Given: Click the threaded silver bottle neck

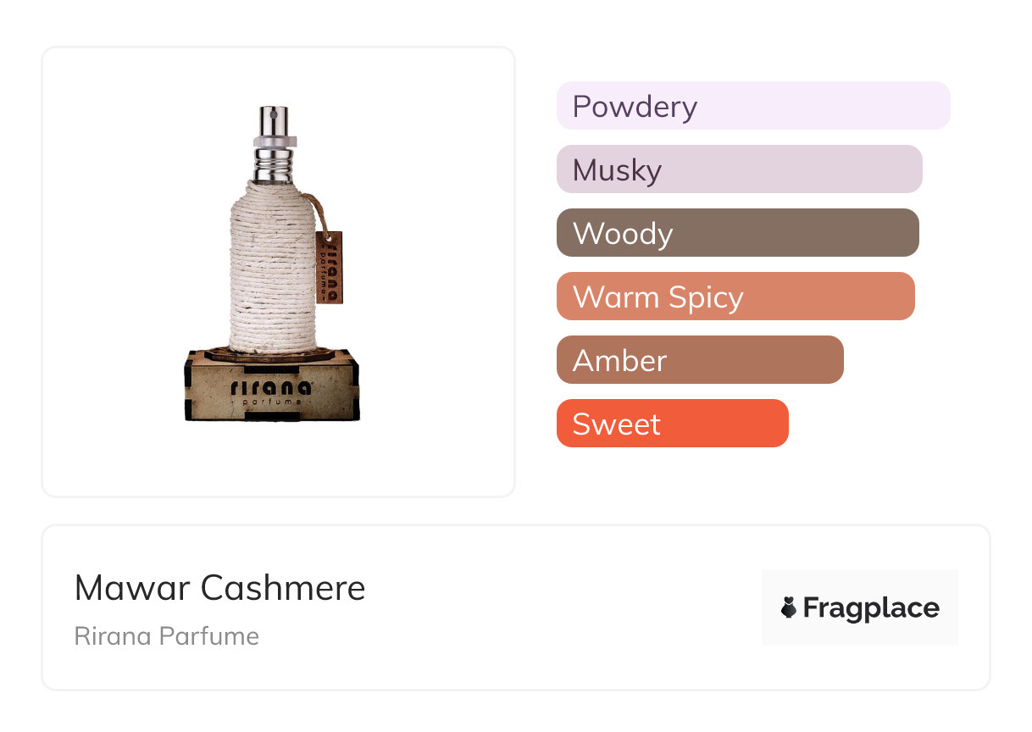Looking at the screenshot, I should pyautogui.click(x=274, y=164).
